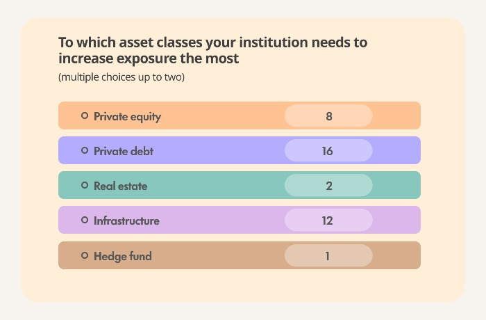
Task: Click the teal Real estate bar
Action: pos(240,185)
